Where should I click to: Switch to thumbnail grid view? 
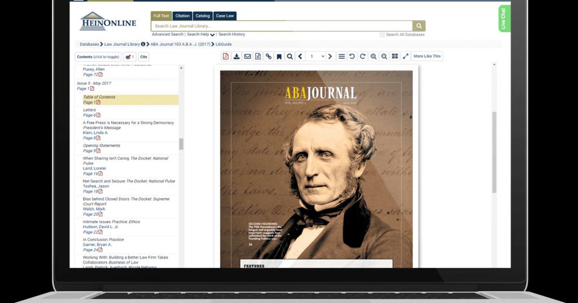[395, 56]
